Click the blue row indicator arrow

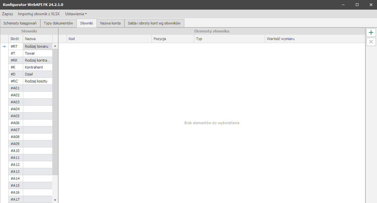pos(4,46)
